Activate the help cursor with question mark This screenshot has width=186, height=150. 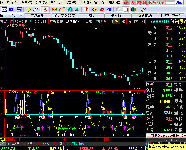pyautogui.click(x=143, y=9)
